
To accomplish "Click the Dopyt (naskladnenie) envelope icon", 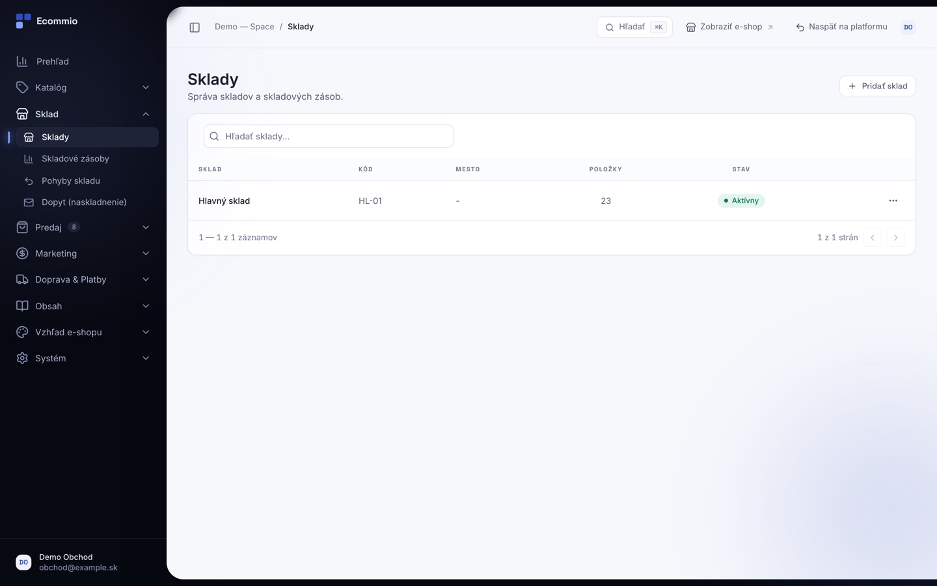I will [29, 202].
